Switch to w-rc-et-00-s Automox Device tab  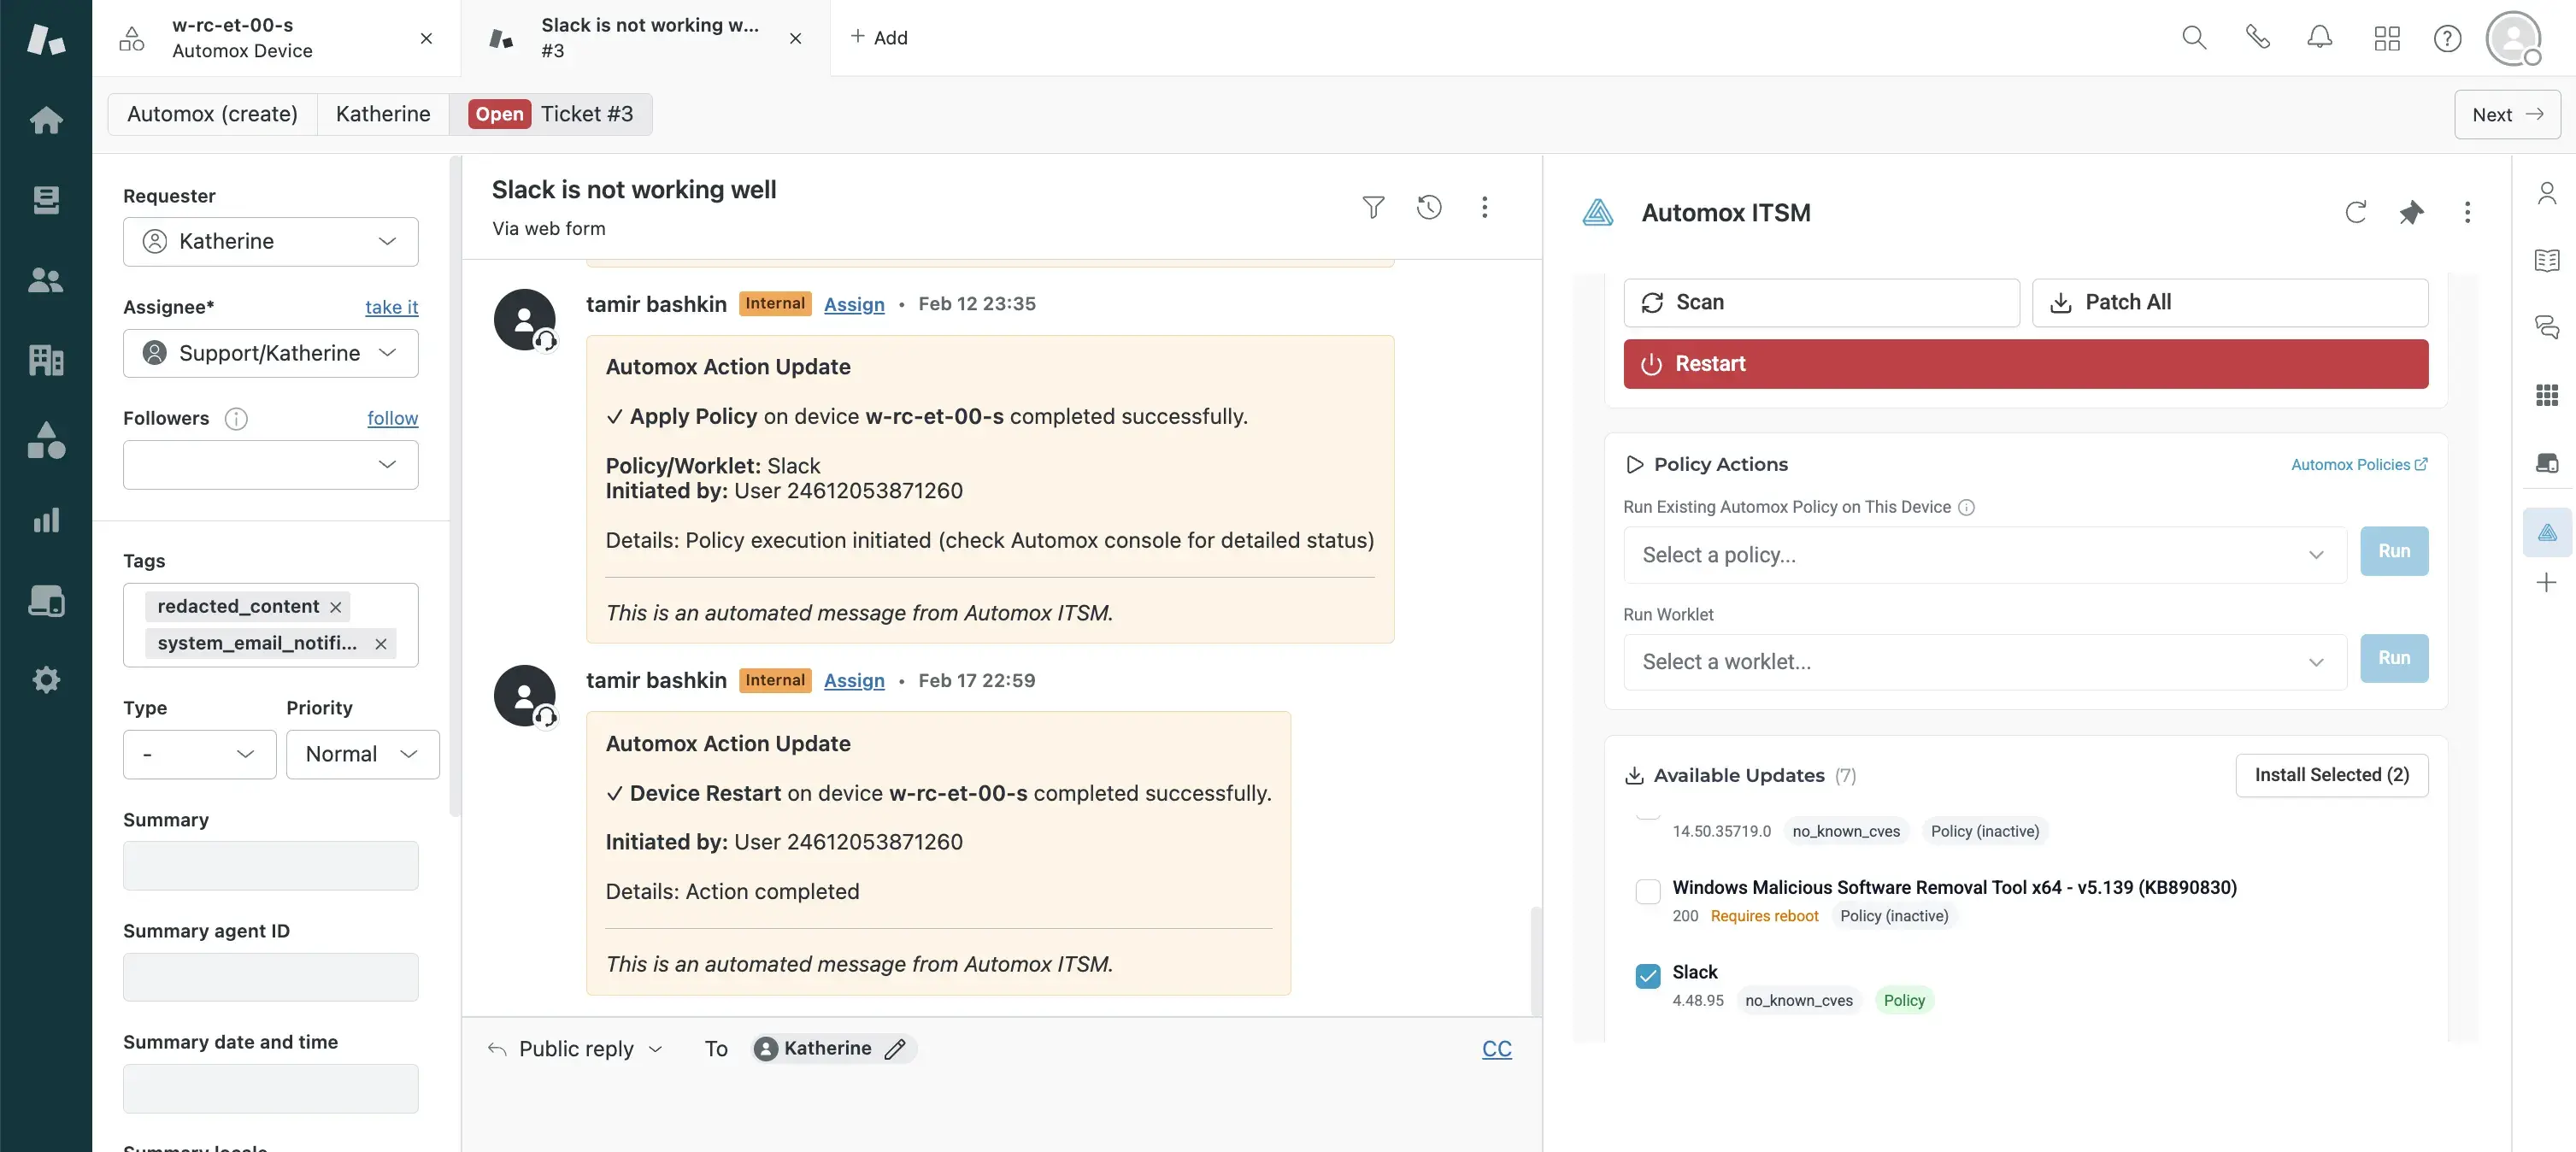tap(242, 38)
